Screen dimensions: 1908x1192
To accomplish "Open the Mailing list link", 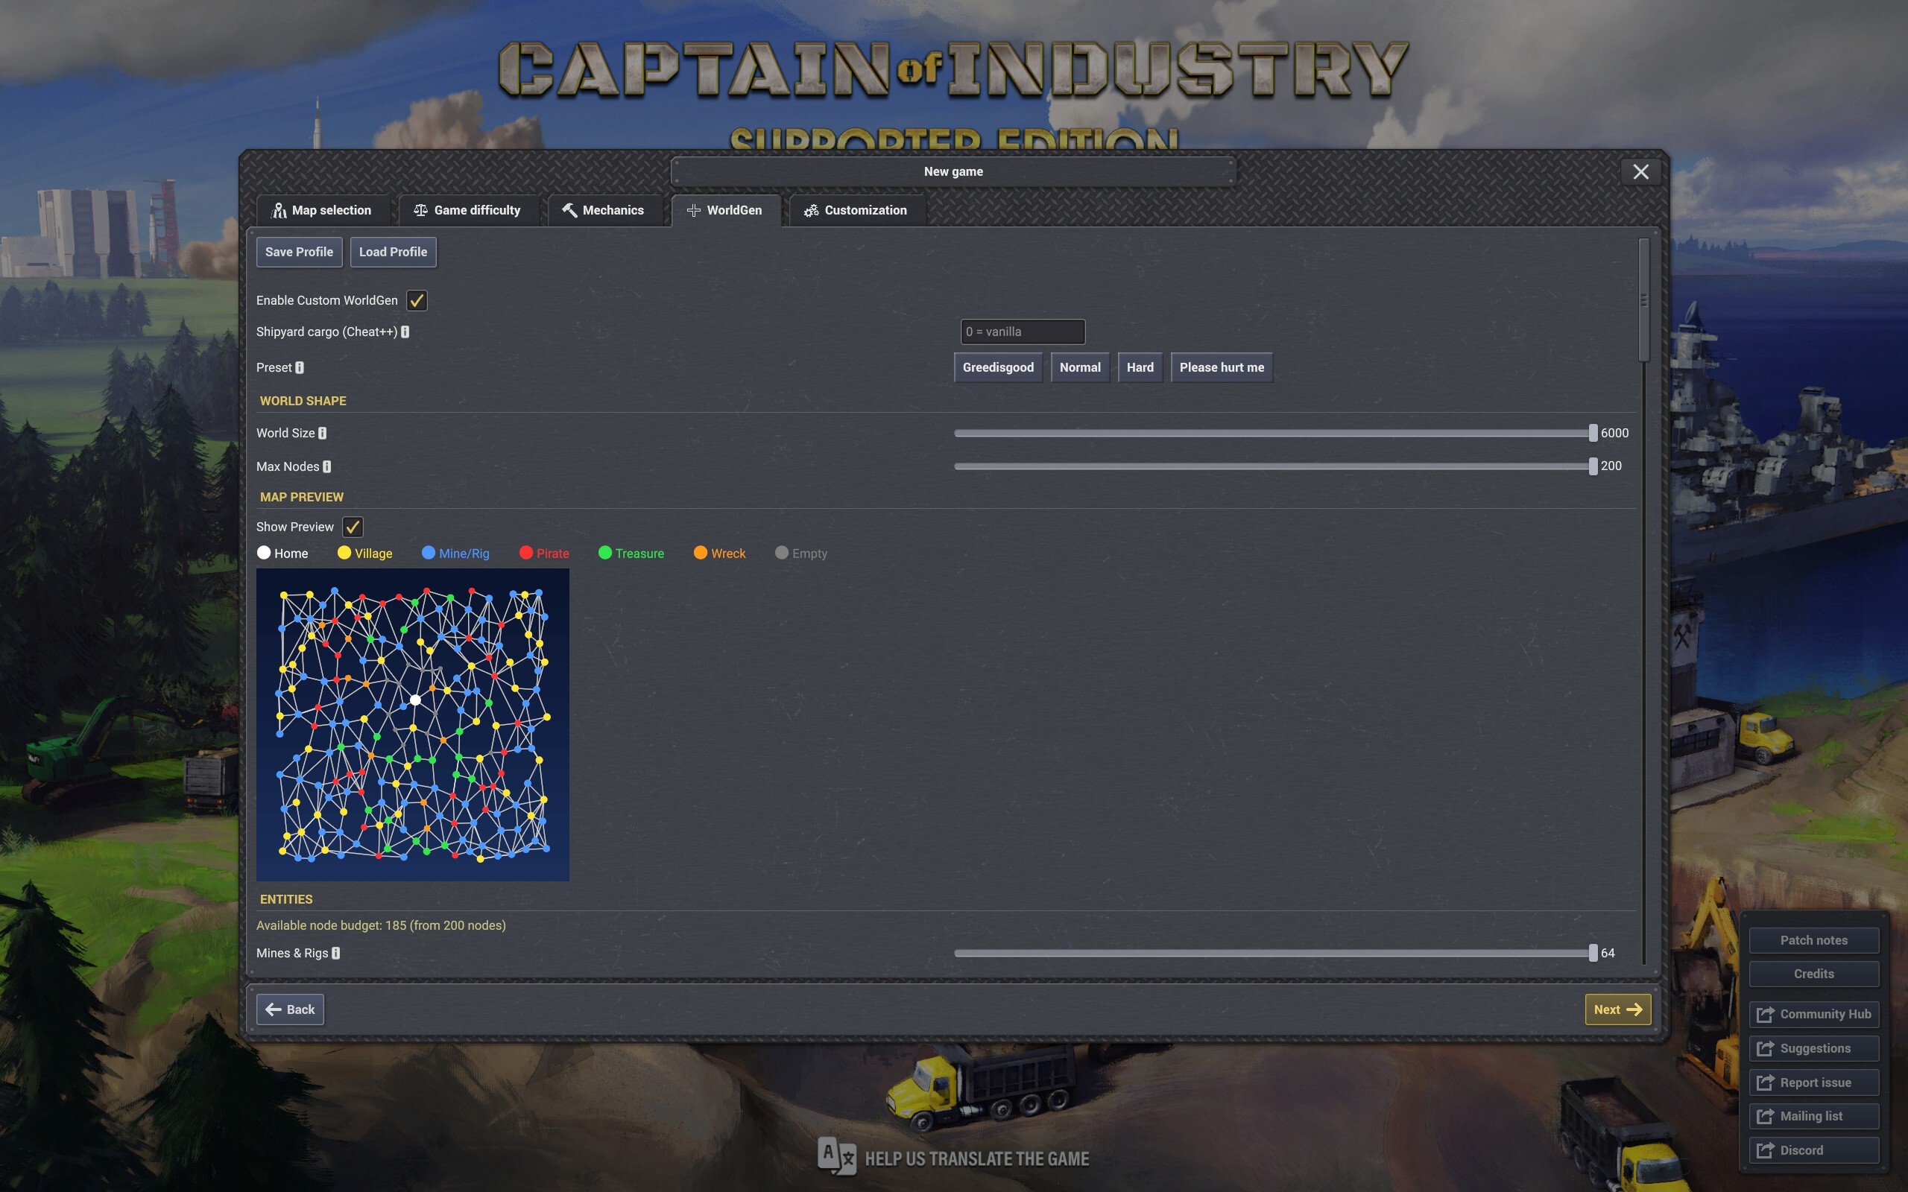I will (1813, 1116).
